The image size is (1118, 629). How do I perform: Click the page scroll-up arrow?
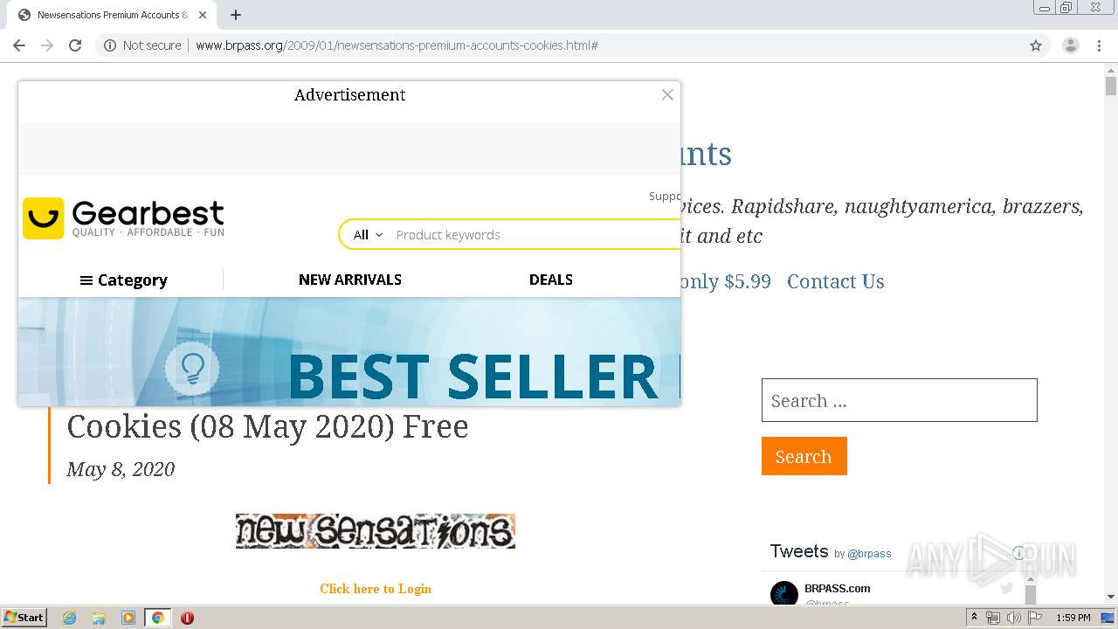click(1111, 70)
